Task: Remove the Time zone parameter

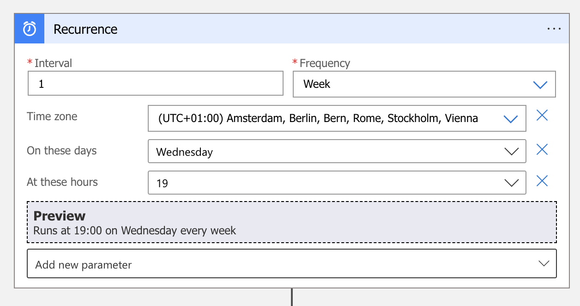Action: [542, 116]
